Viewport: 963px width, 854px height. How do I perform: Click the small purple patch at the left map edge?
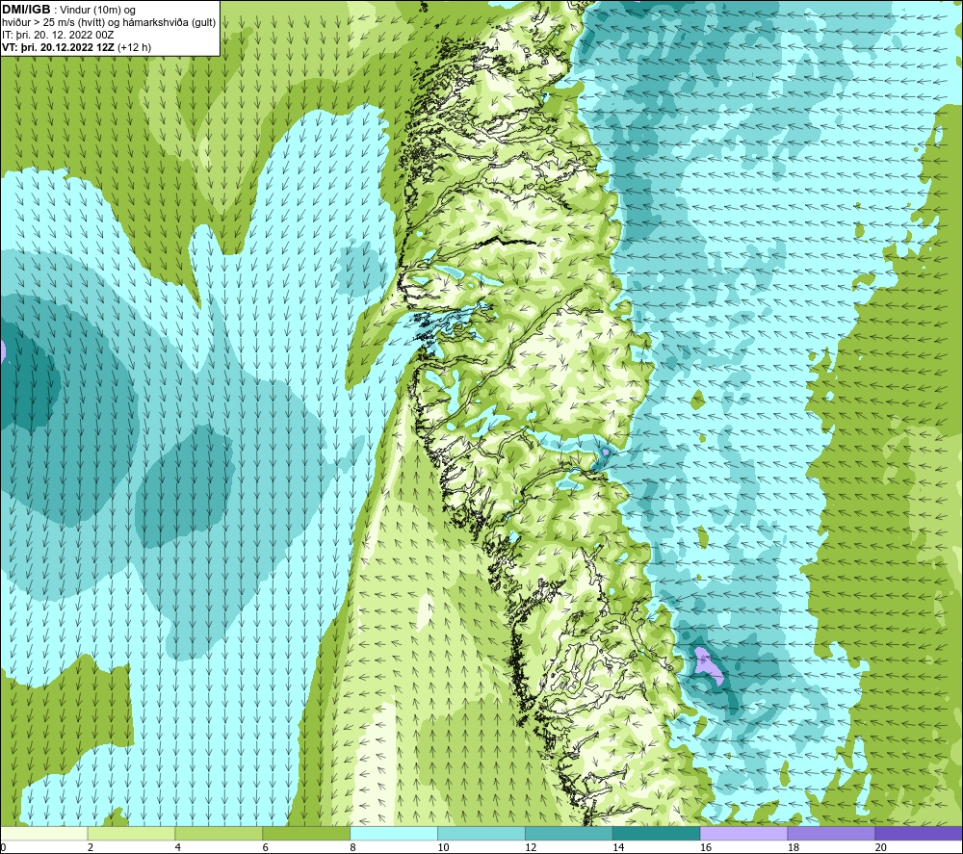pos(3,350)
